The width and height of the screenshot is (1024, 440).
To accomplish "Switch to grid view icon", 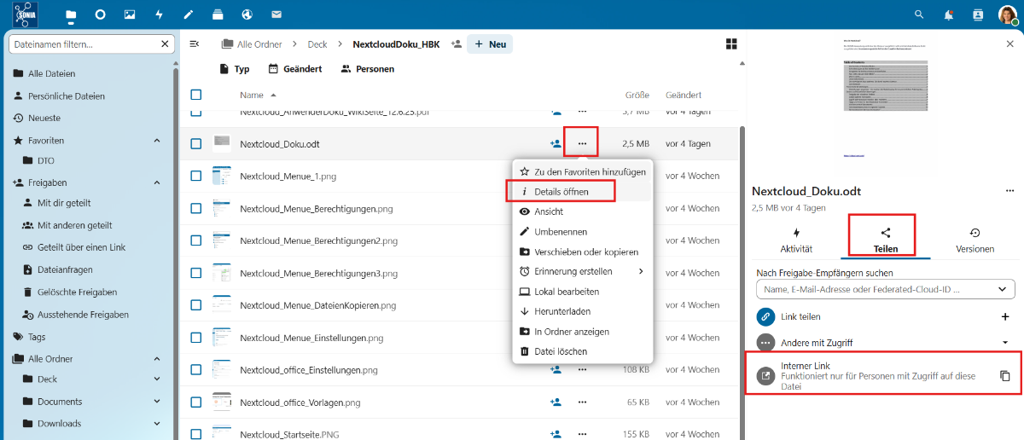I will 730,43.
